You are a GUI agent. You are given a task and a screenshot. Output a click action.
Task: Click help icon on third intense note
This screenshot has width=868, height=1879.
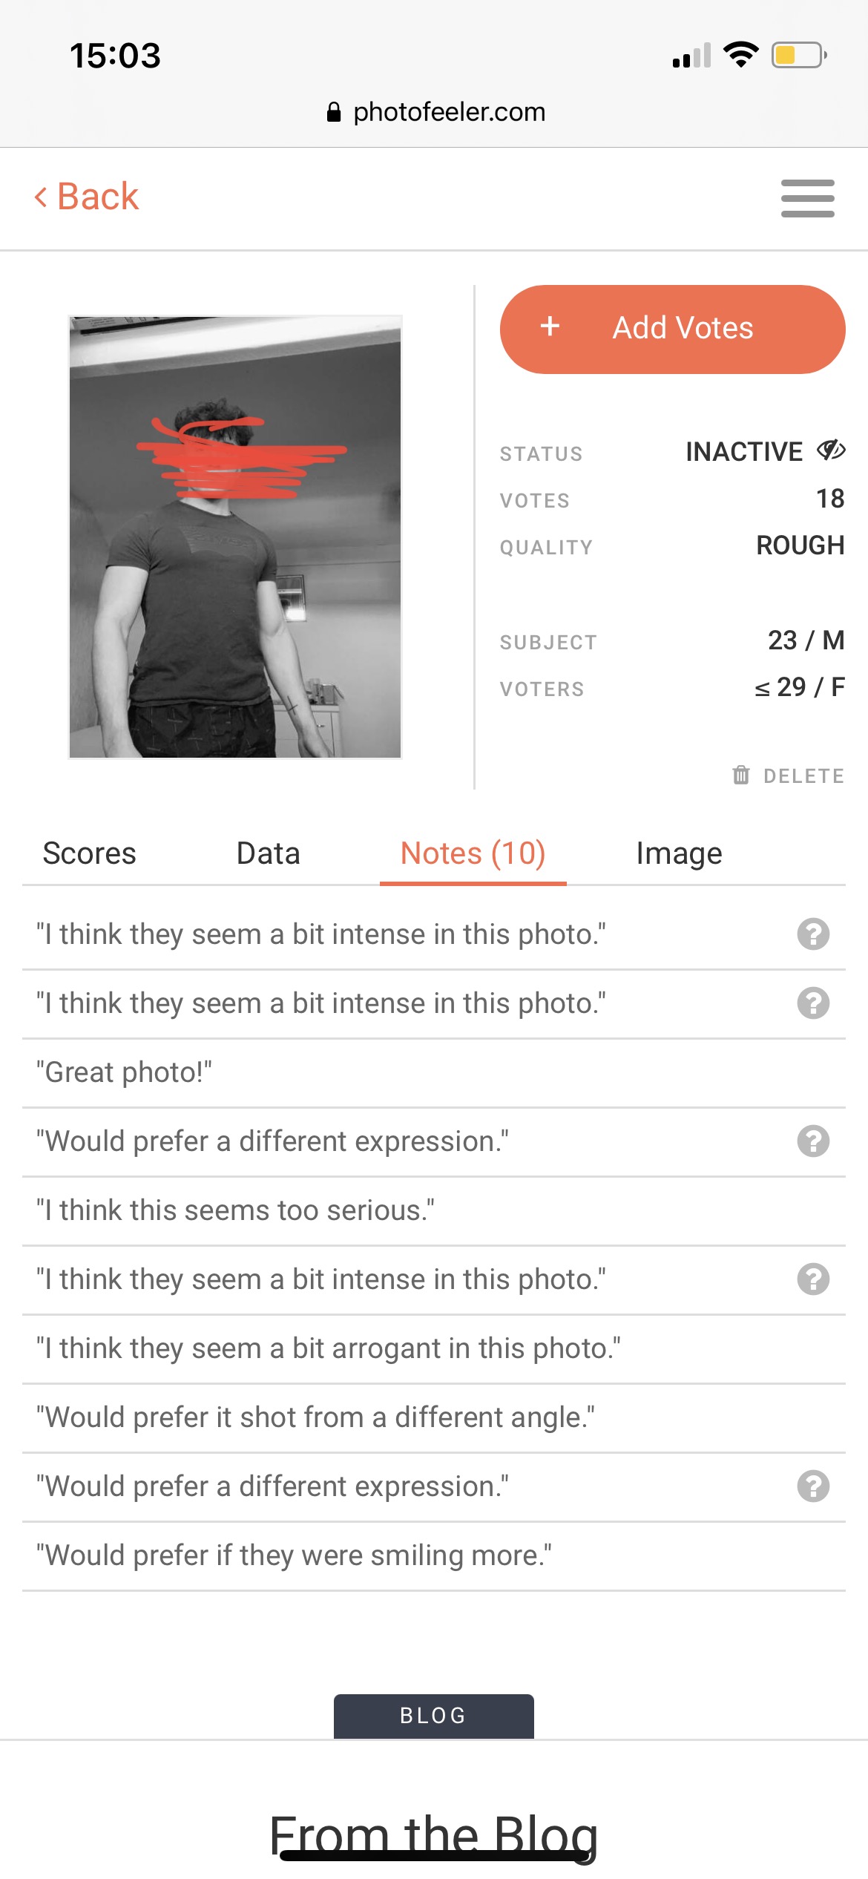[x=813, y=1279]
